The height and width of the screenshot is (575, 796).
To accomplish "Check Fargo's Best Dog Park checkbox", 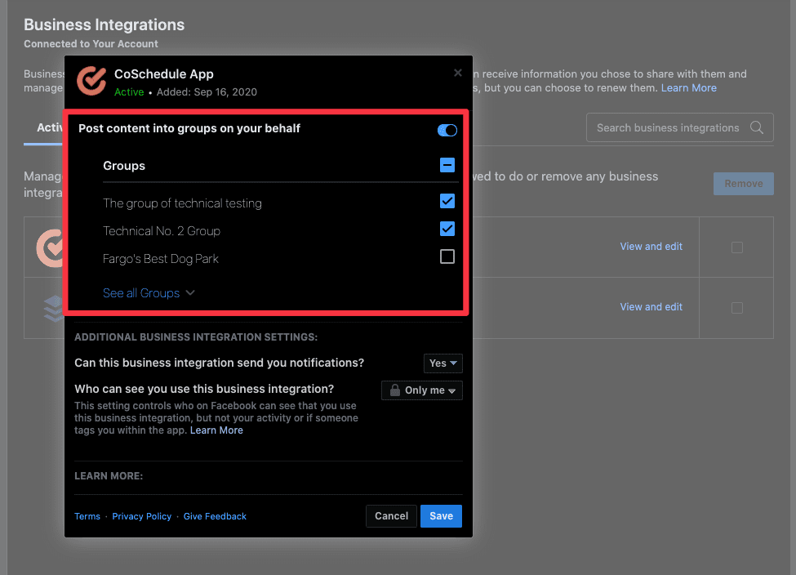I will pyautogui.click(x=447, y=256).
